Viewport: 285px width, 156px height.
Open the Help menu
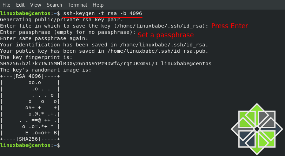tap(98, 5)
